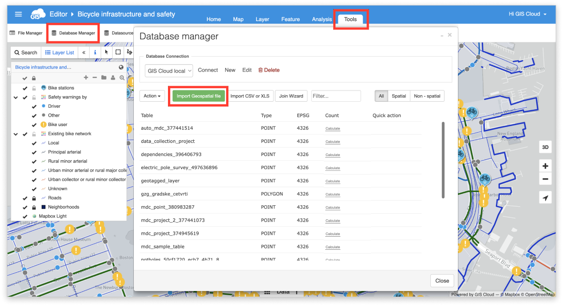Click the Import Geospatial file button
The width and height of the screenshot is (563, 306).
click(198, 96)
